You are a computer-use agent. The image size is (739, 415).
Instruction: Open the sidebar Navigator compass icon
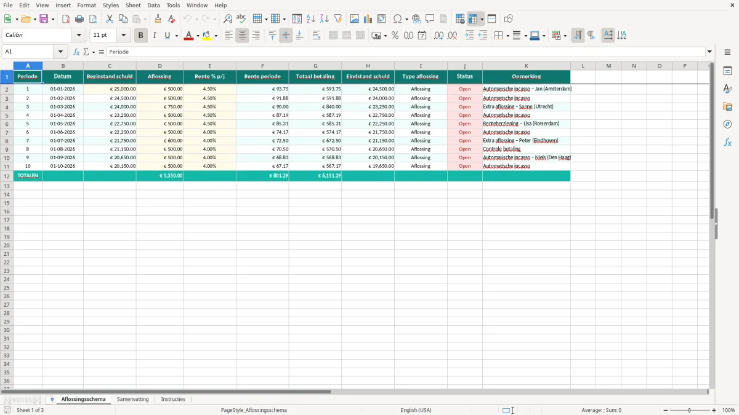coord(727,124)
